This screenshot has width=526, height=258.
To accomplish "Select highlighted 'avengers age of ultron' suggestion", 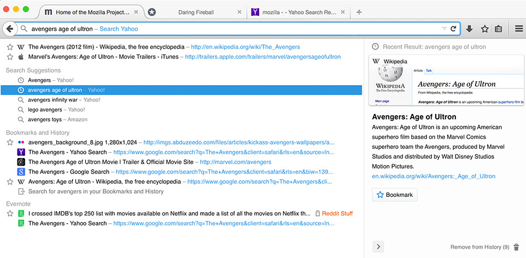I will coord(181,90).
